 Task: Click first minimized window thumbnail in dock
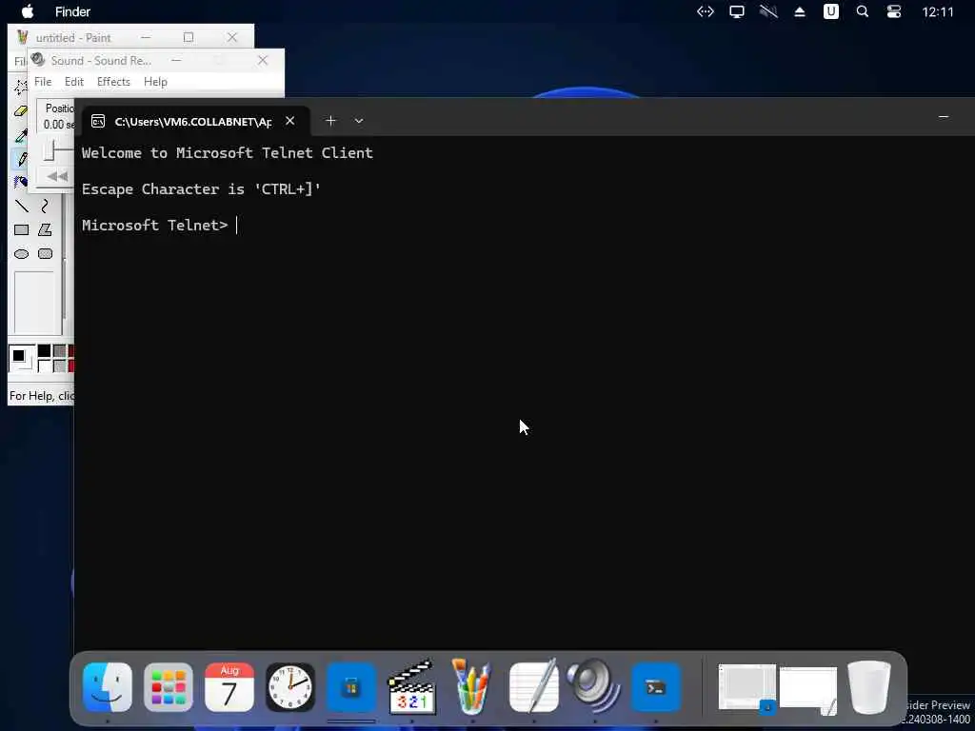[746, 687]
